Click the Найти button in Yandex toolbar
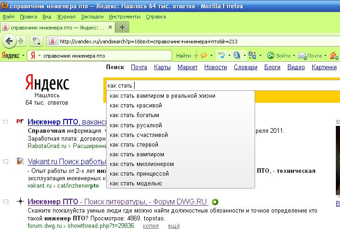This screenshot has height=231, width=340. coord(184,56)
